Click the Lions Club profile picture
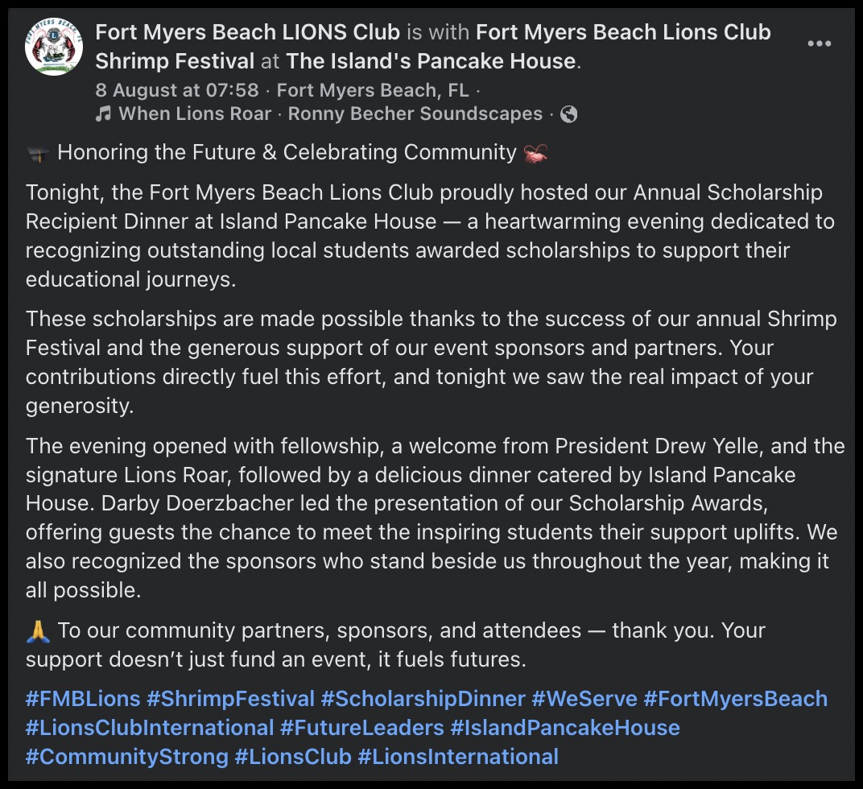 point(54,48)
